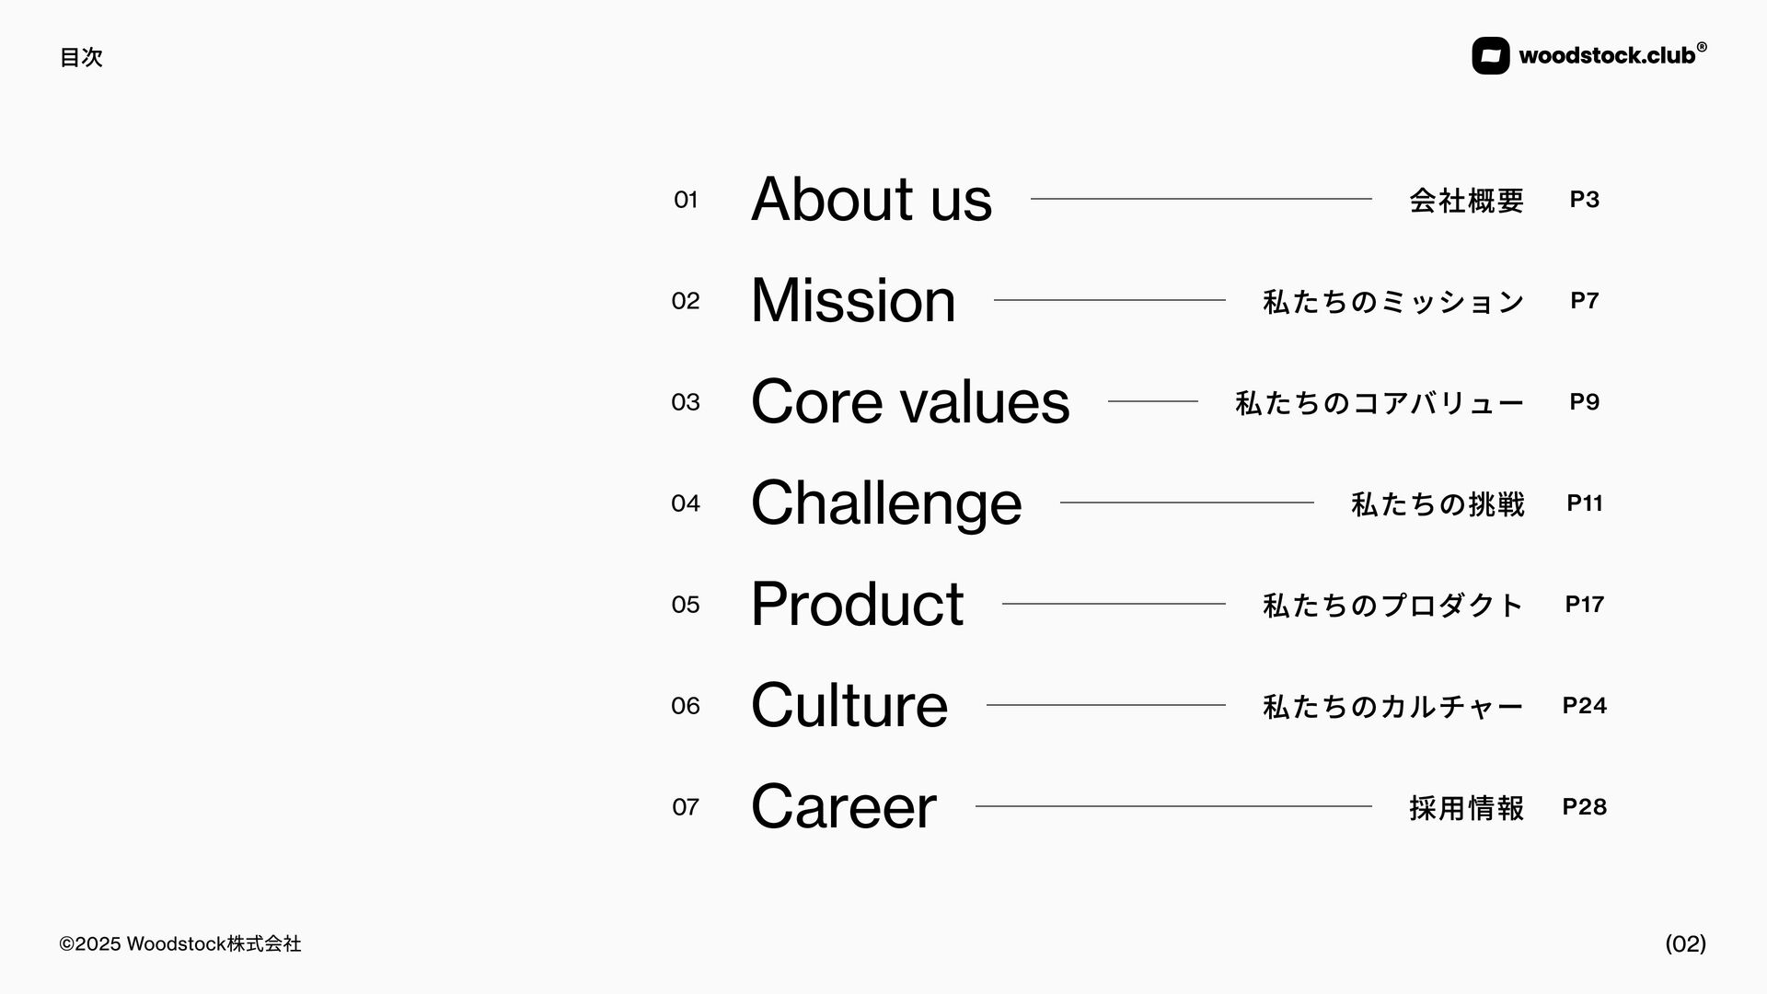Click the 会社概要 subtitle
The width and height of the screenshot is (1767, 994).
click(x=1466, y=200)
